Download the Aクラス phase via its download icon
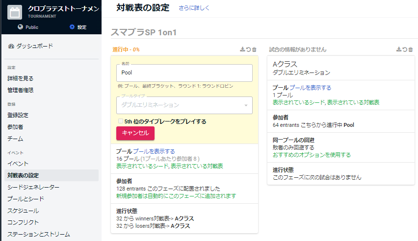Viewport: 418px width, 241px height. coord(399,49)
